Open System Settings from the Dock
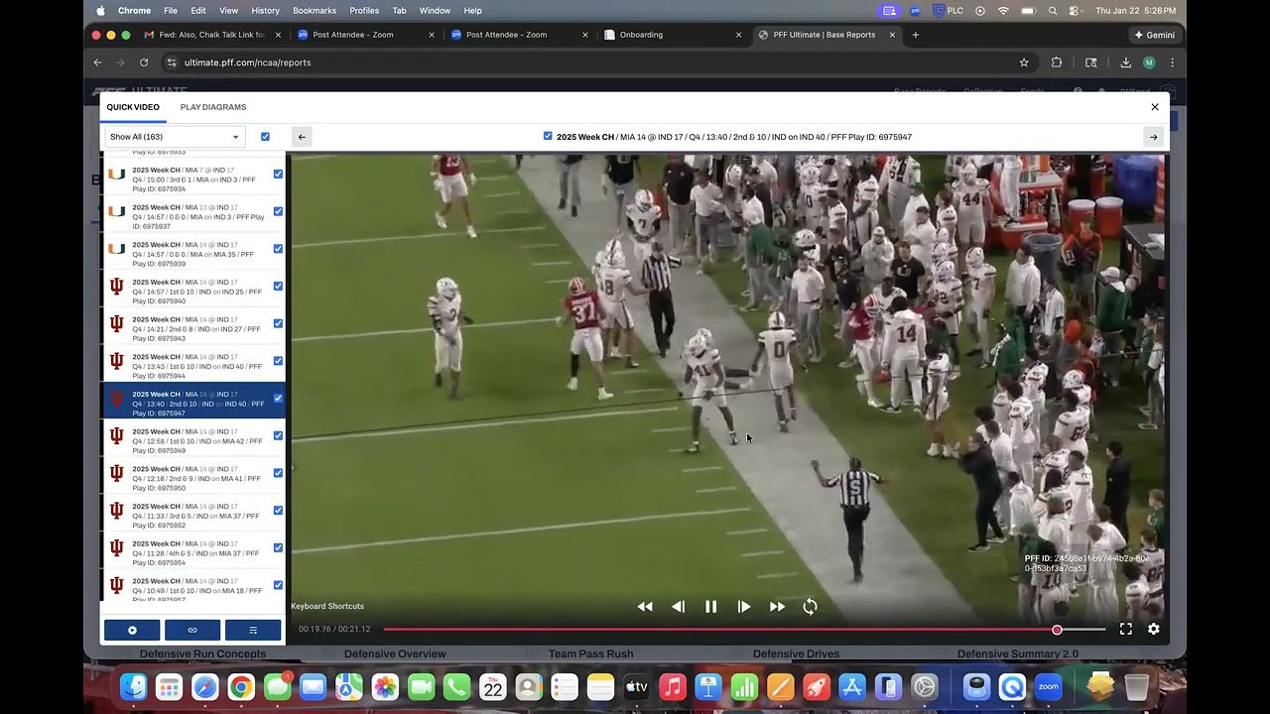The width and height of the screenshot is (1270, 714). tap(925, 686)
